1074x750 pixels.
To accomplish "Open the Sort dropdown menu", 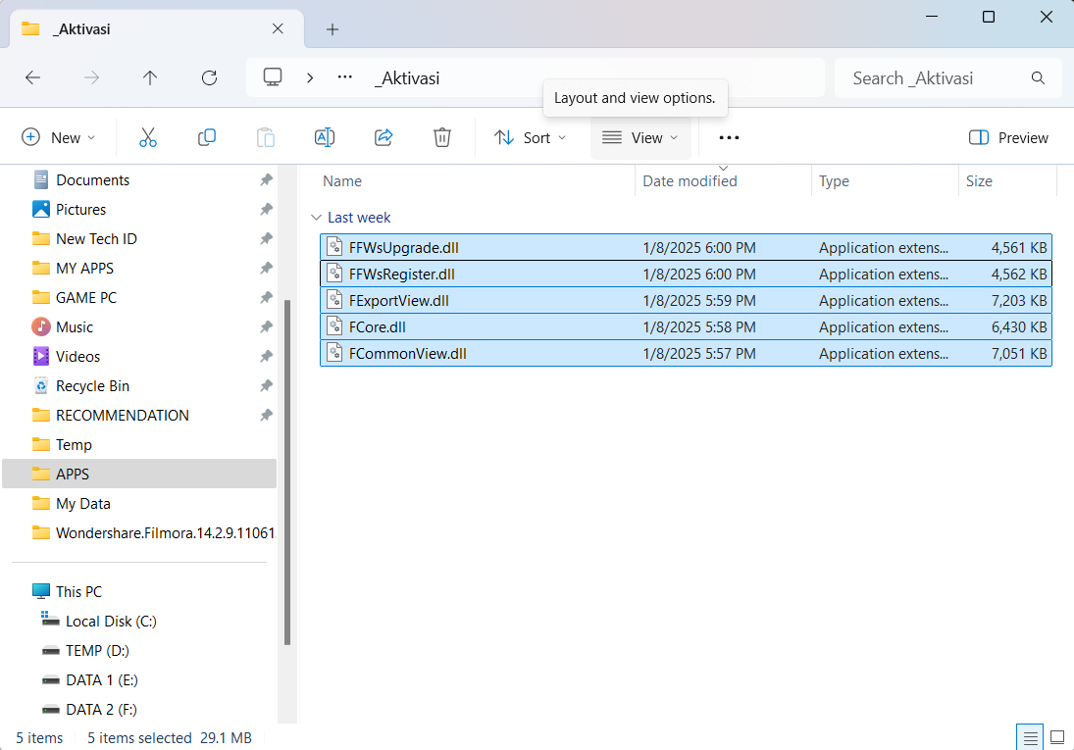I will tap(531, 138).
